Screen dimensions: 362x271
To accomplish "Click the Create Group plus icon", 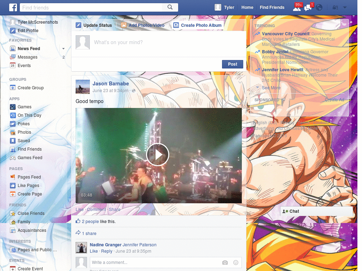I will [13, 88].
